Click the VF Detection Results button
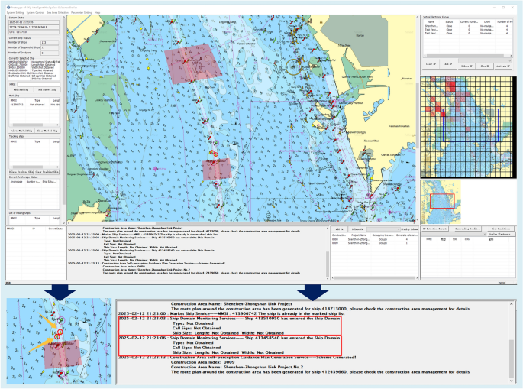Viewport: 523px width, 389px height. point(434,229)
